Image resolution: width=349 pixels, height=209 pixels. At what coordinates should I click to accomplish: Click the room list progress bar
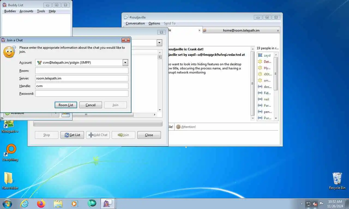point(98,124)
